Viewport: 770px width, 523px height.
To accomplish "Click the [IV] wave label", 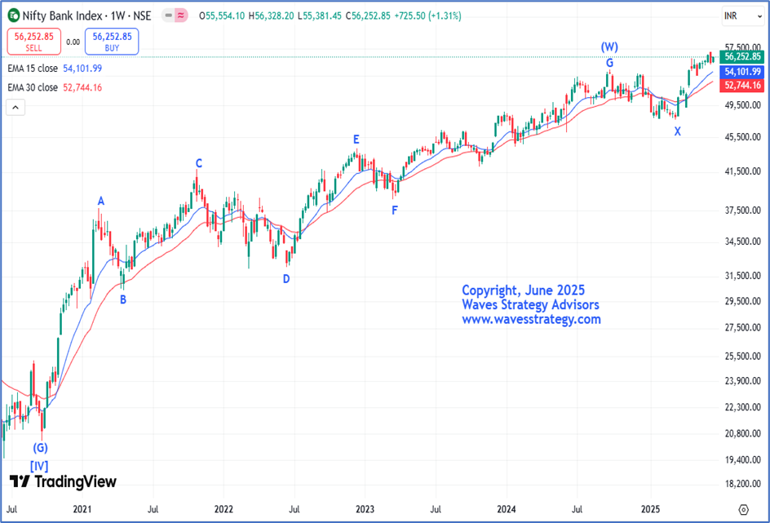I will click(39, 466).
